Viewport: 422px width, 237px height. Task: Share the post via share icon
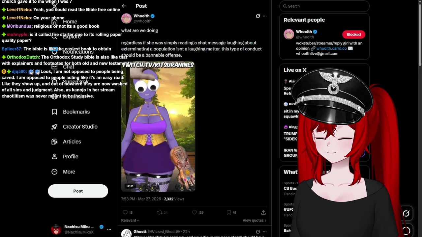pyautogui.click(x=263, y=213)
